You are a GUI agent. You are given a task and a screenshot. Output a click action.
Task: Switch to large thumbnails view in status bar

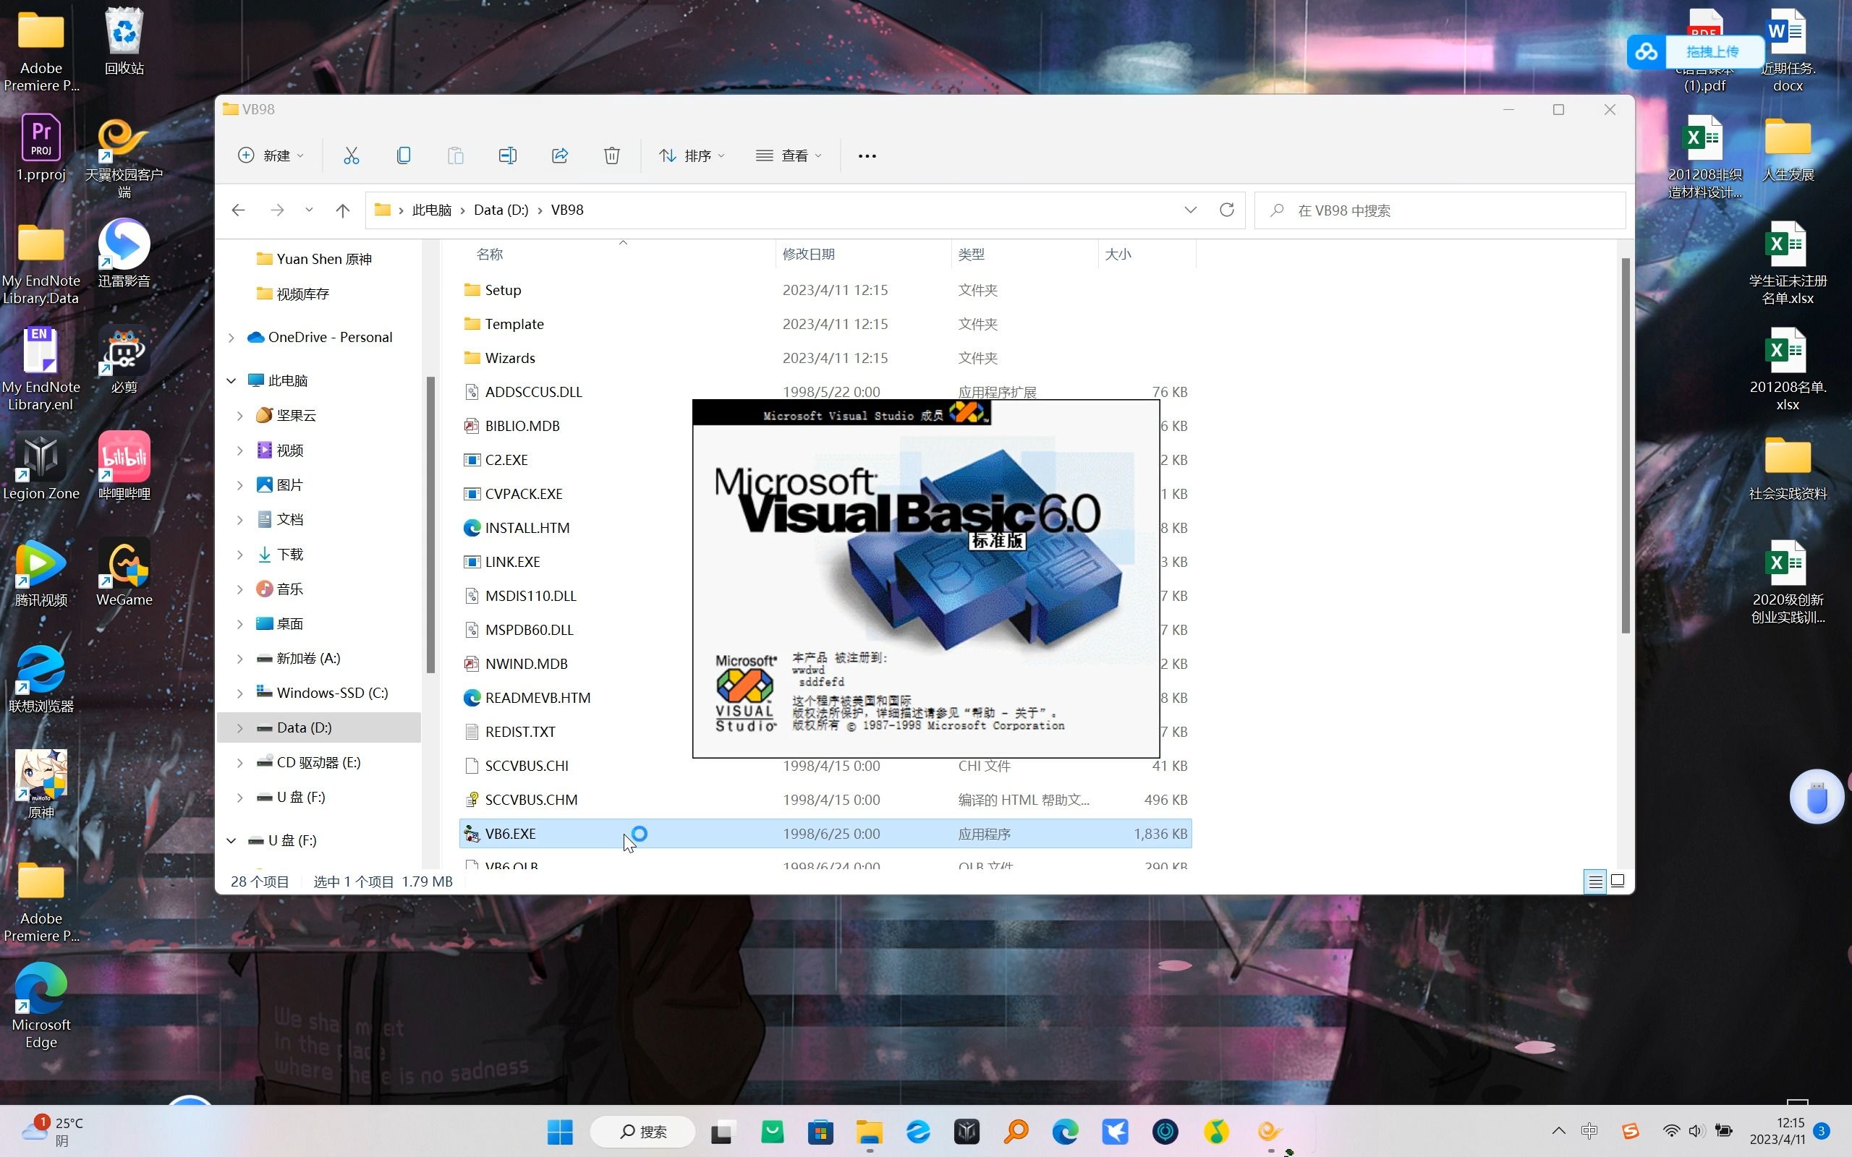click(1617, 881)
